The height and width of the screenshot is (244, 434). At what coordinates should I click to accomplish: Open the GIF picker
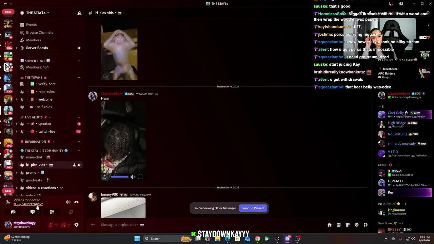[x=338, y=225]
